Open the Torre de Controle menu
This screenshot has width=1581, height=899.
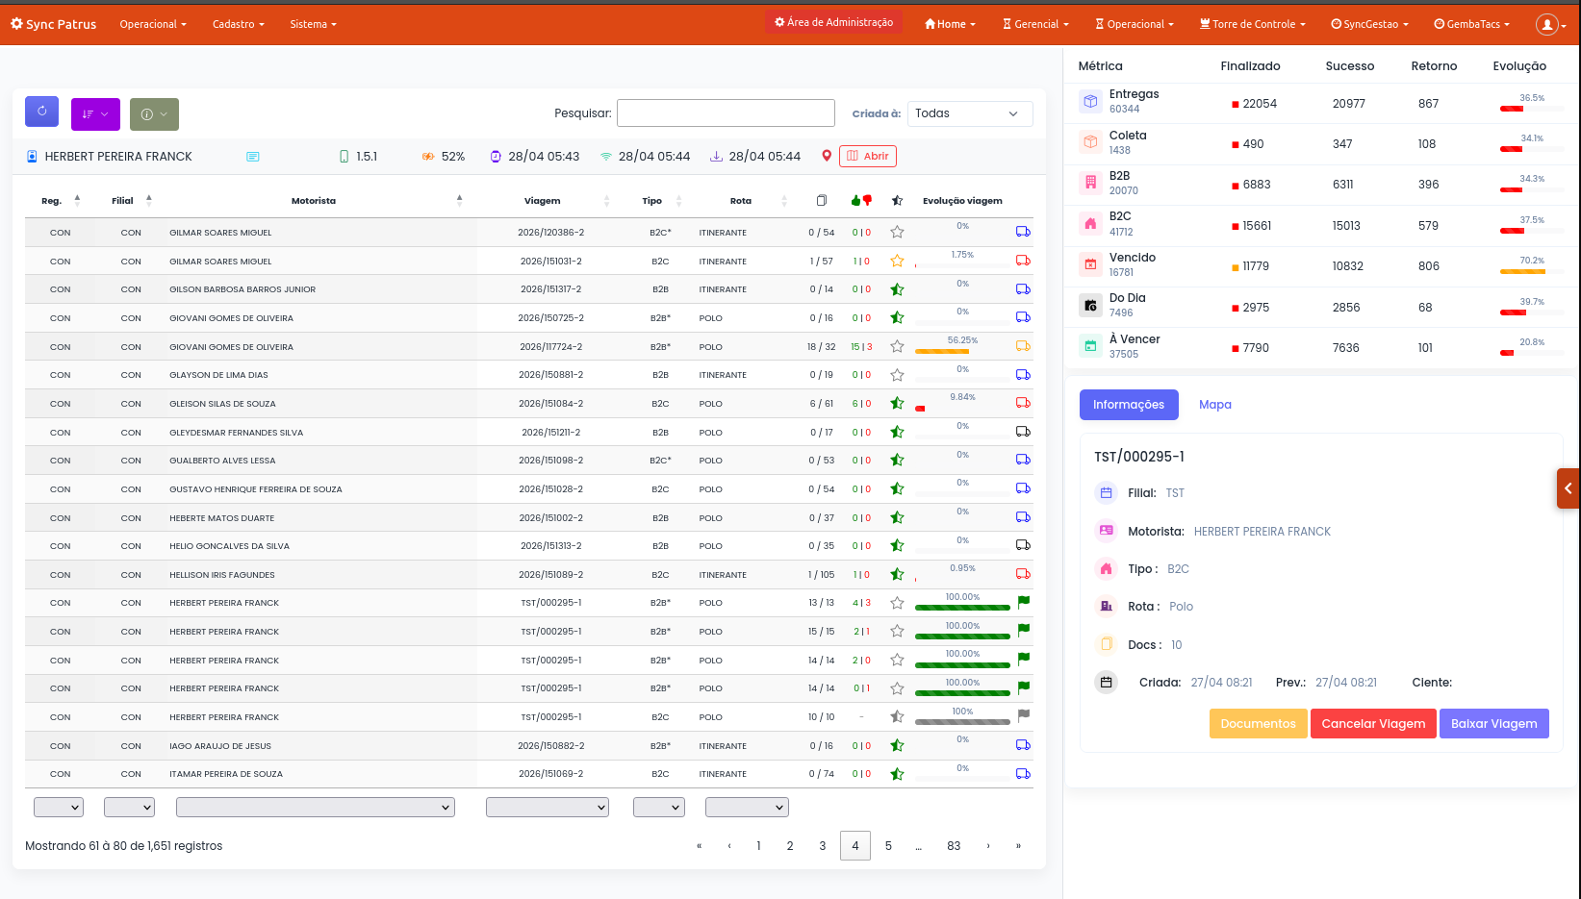click(1252, 24)
